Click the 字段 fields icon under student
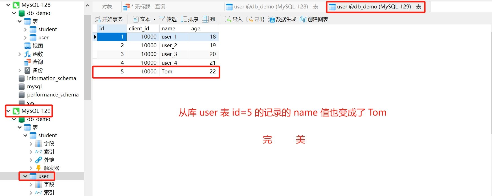Screen dimensions: 492x196 pyautogui.click(x=39, y=143)
